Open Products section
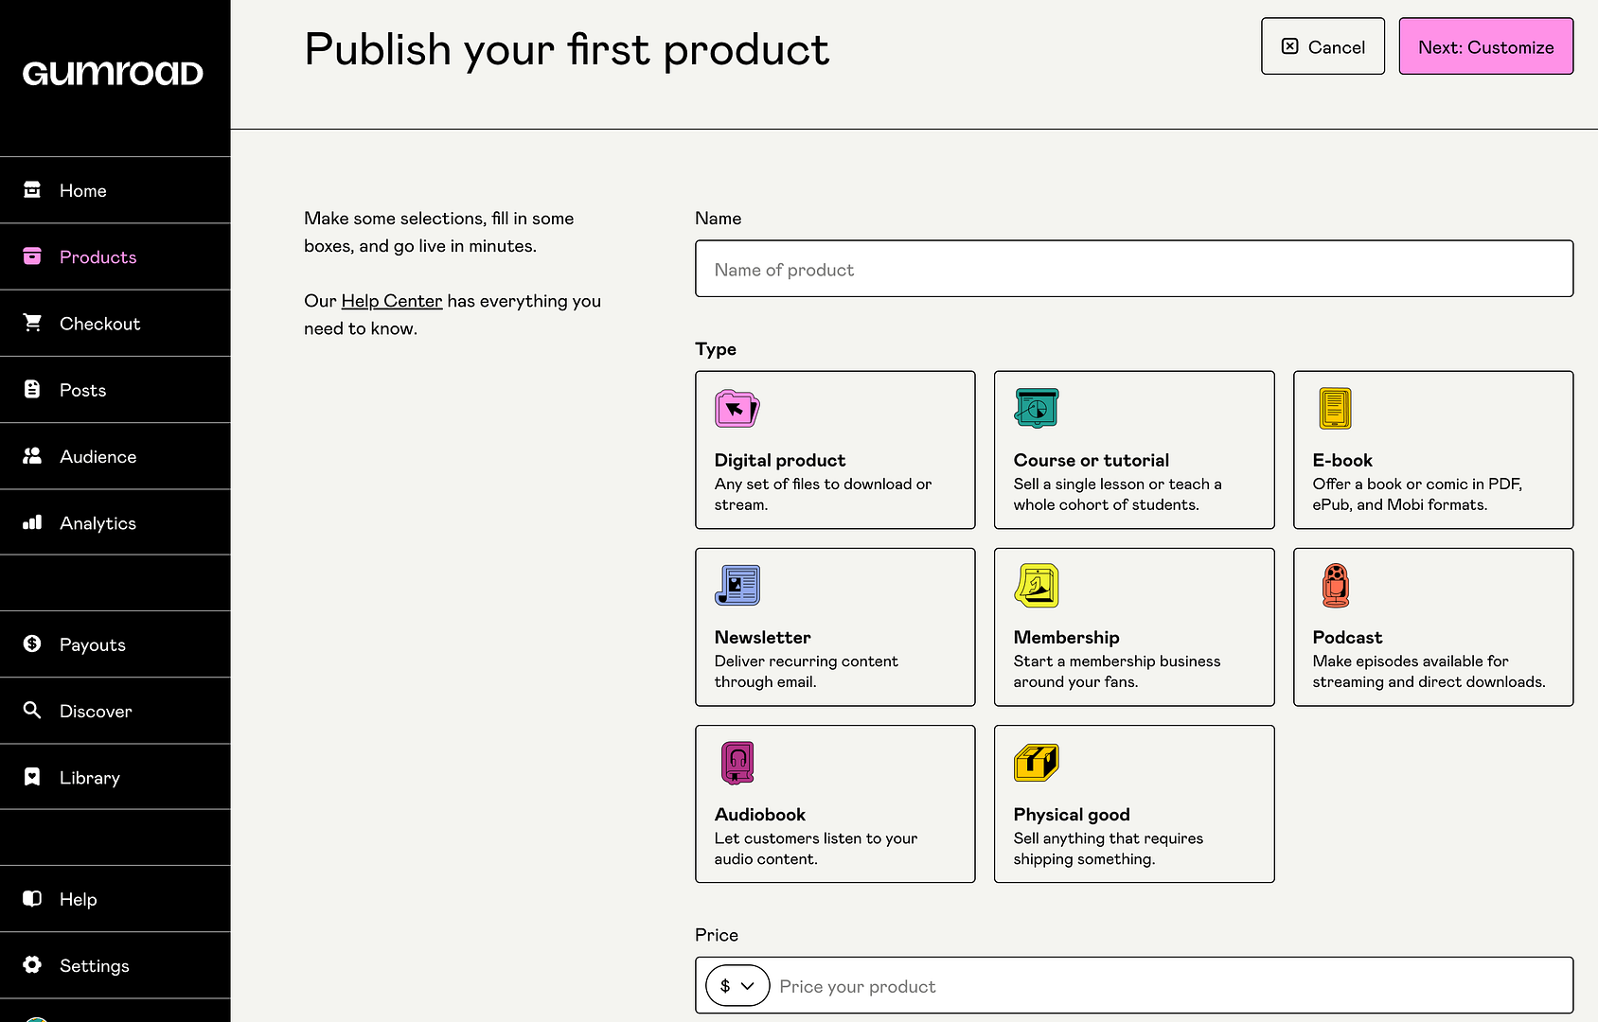Screen dimensions: 1598x1022 pyautogui.click(x=115, y=256)
